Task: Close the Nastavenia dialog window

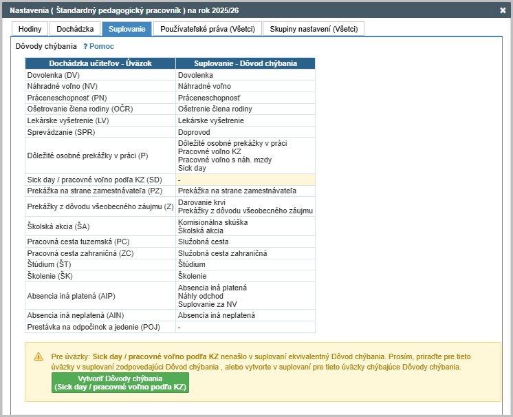Action: (x=502, y=10)
